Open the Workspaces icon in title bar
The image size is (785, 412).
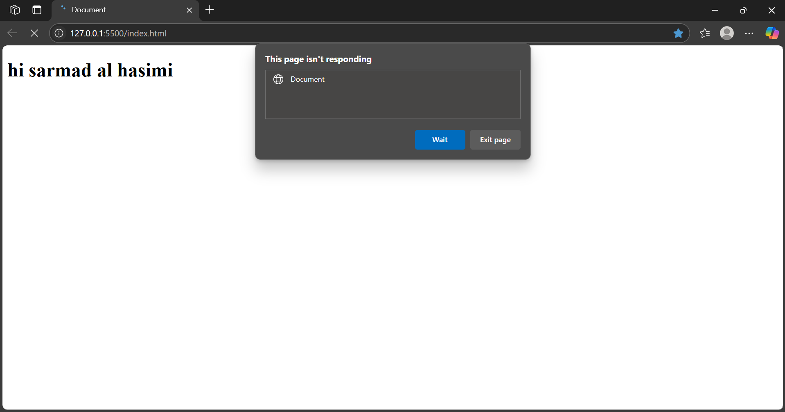(15, 10)
